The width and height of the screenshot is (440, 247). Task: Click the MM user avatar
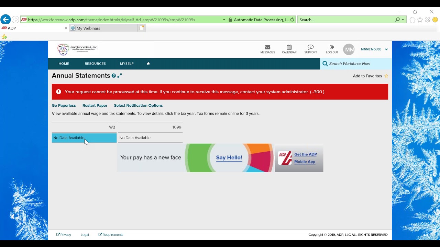(349, 49)
